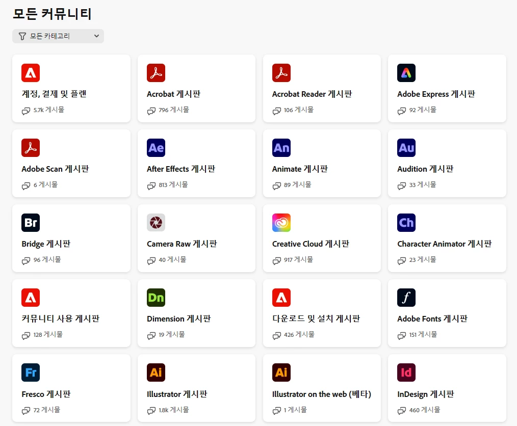The width and height of the screenshot is (517, 426).
Task: Click the Bridge Br icon
Action: click(31, 223)
